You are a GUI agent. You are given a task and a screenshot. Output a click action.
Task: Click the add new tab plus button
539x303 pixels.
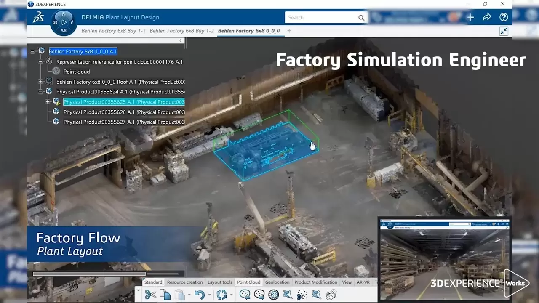click(x=289, y=31)
